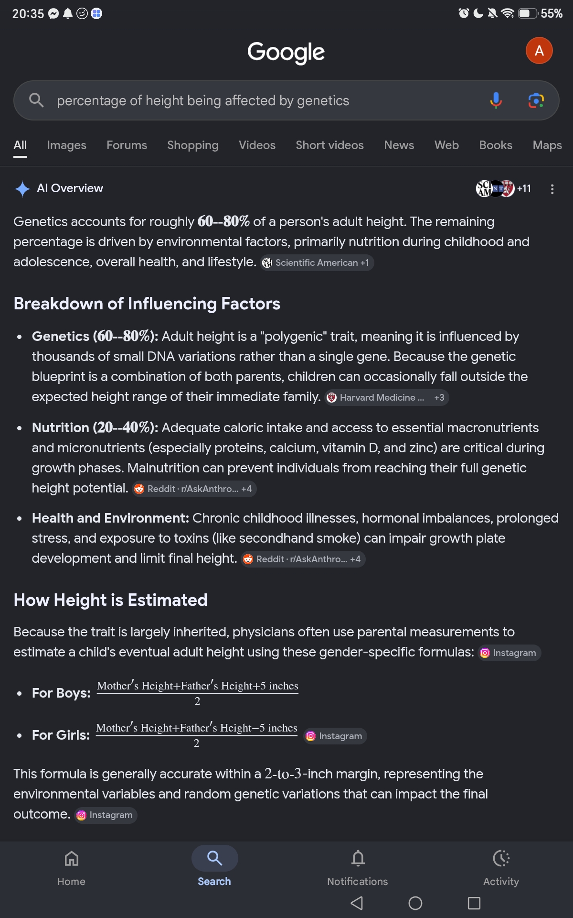Viewport: 573px width, 918px height.
Task: Open Google Lens camera search
Action: click(536, 100)
